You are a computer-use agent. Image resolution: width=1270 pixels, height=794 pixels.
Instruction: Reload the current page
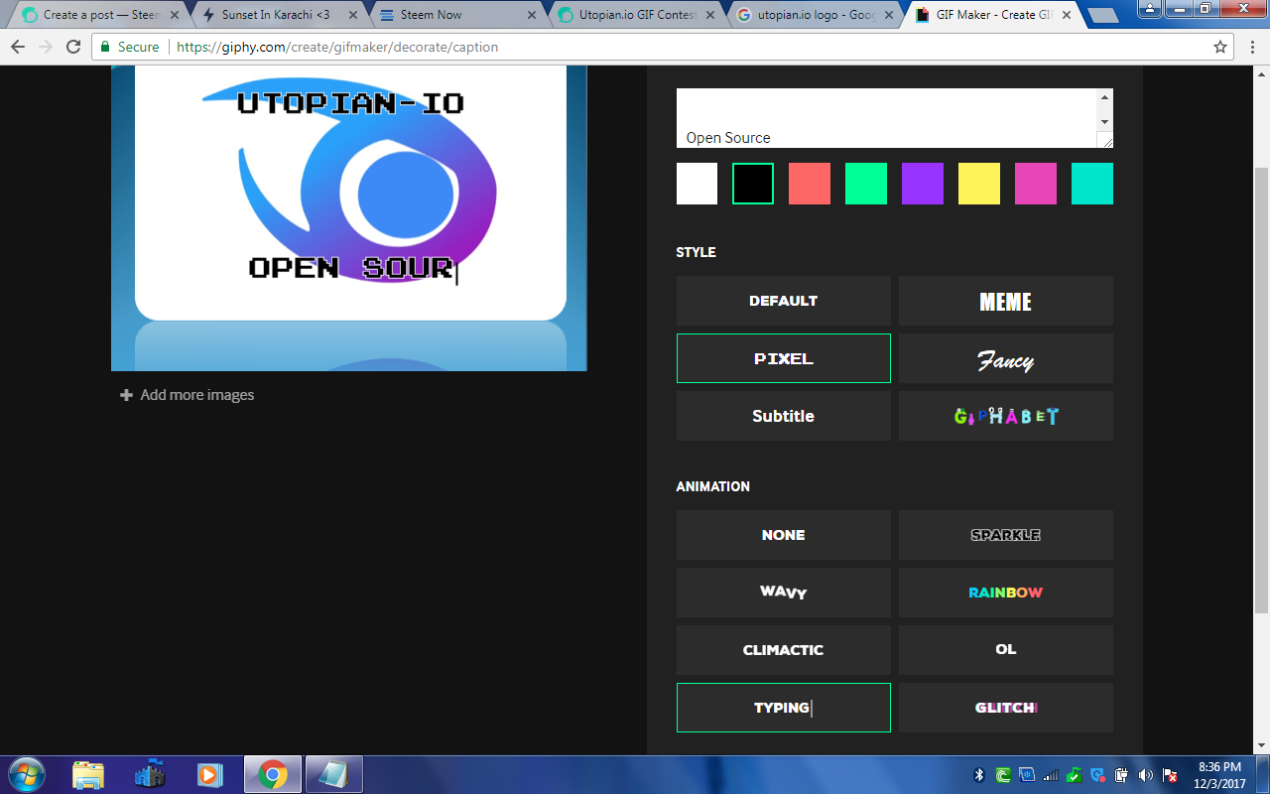click(73, 47)
